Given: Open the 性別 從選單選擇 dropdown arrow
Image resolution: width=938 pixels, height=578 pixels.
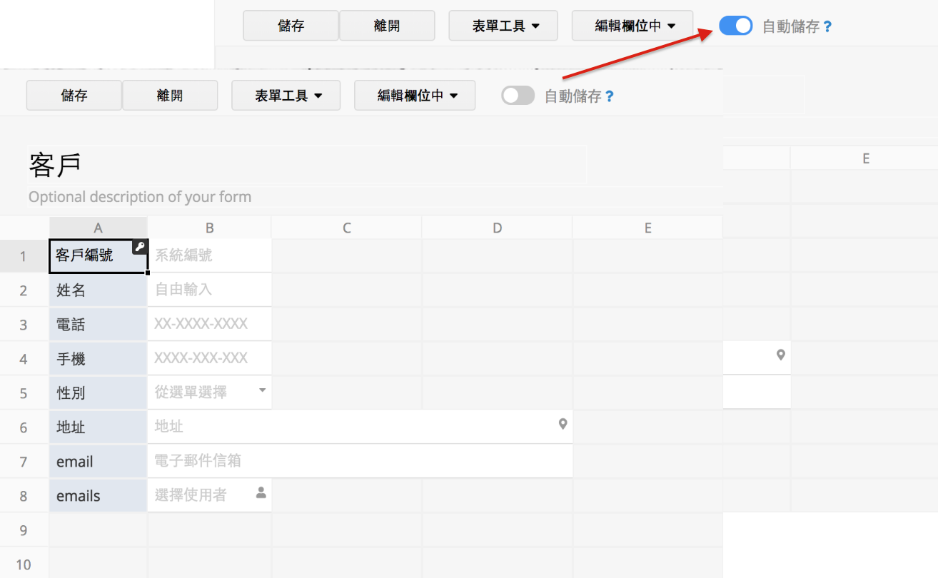Looking at the screenshot, I should (x=262, y=390).
